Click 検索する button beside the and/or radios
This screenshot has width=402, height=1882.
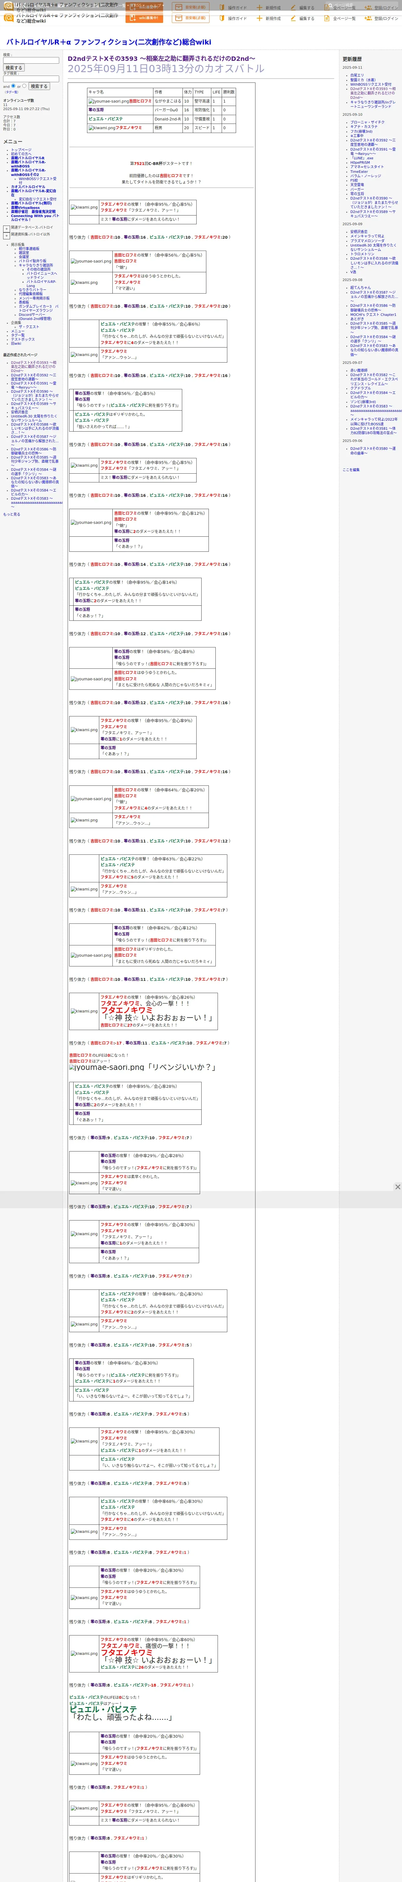point(39,86)
